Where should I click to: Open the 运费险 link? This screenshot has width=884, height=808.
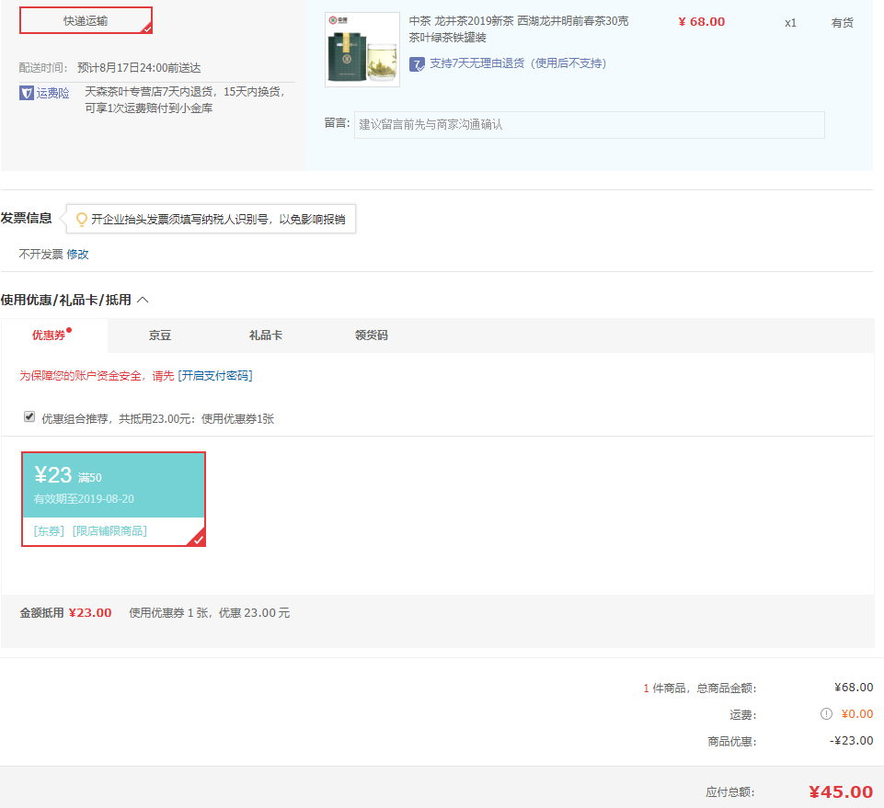[53, 93]
